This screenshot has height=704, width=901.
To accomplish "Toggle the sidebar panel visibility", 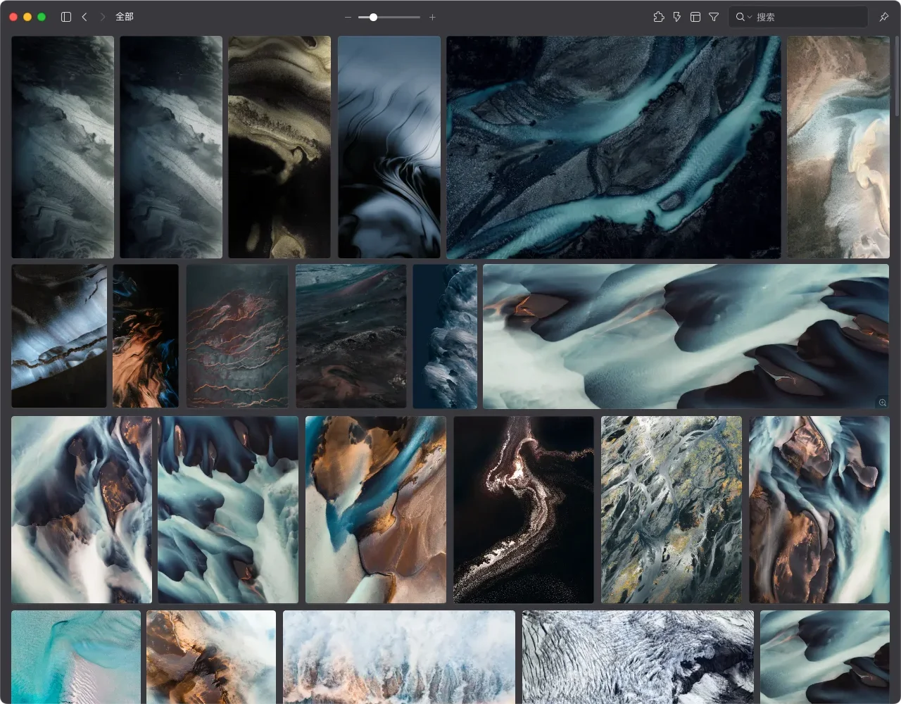I will (66, 17).
